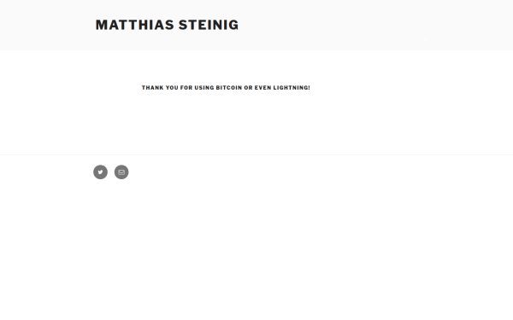Screen dimensions: 513x320
Task: Visit Matthias Steinig's Twitter profile via bird icon
Action: coord(100,172)
